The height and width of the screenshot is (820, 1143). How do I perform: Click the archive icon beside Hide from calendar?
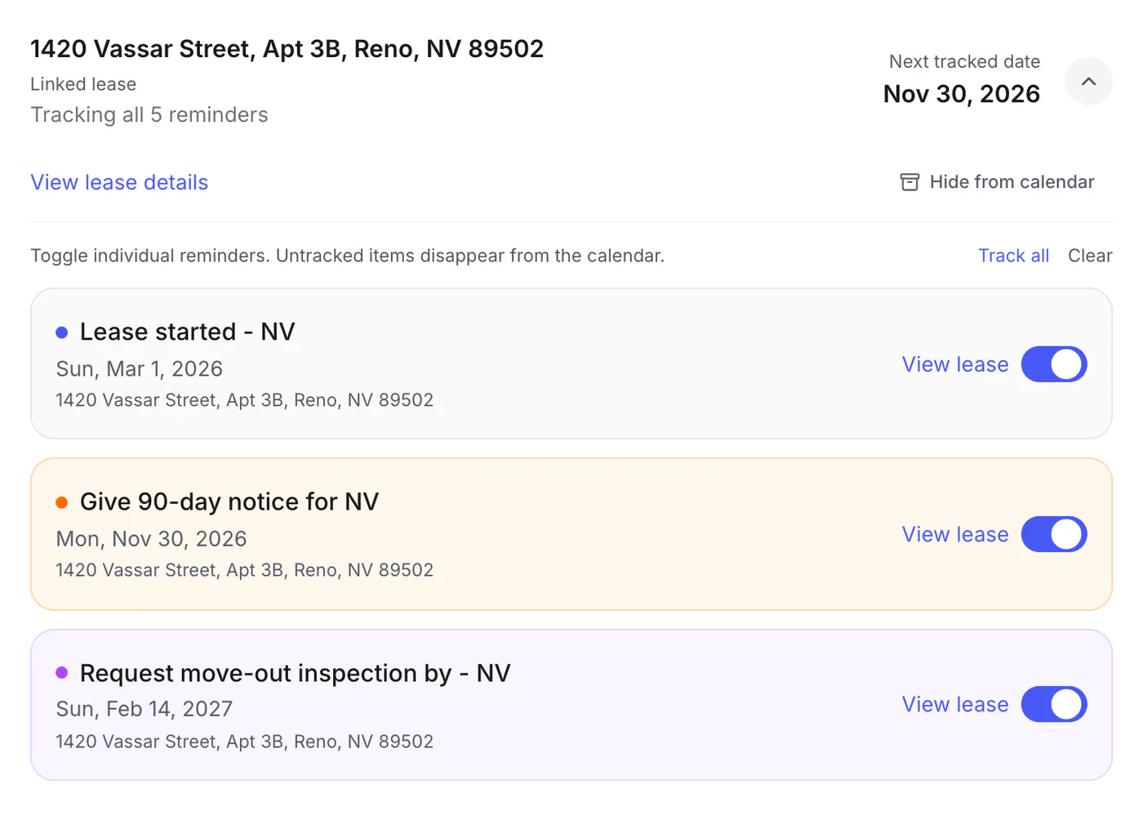click(910, 182)
